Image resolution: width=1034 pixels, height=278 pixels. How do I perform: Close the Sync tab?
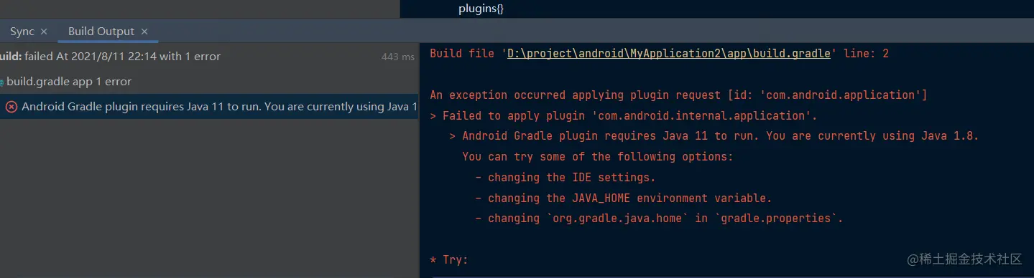tap(44, 32)
